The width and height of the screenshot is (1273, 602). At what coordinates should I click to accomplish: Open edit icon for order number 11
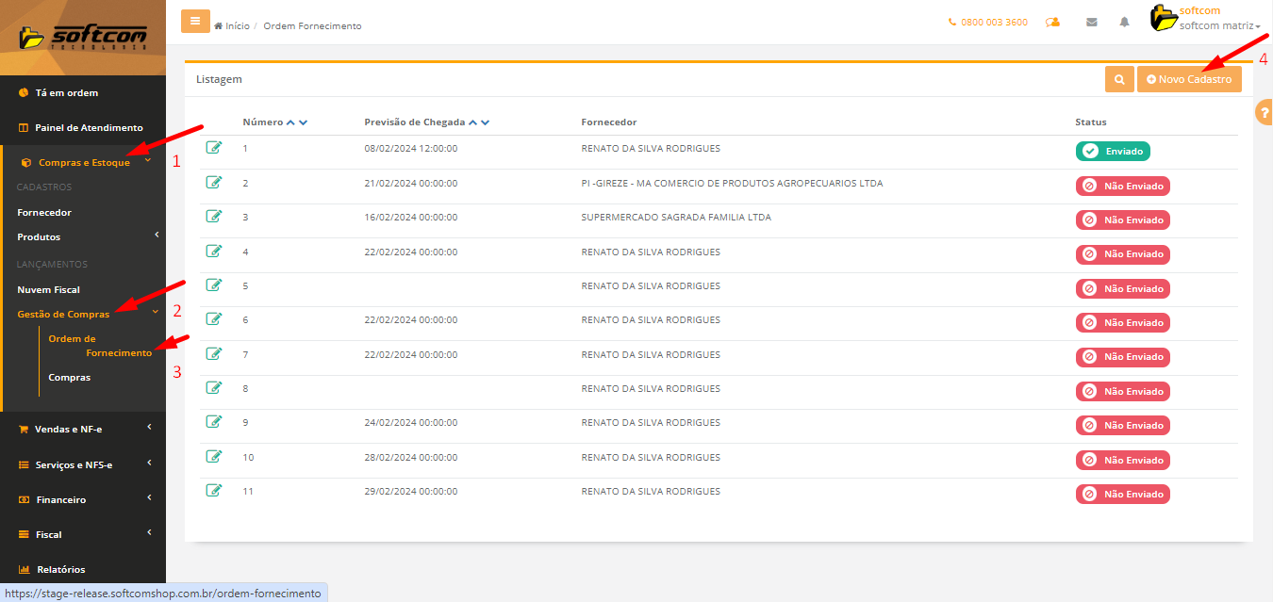tap(214, 491)
